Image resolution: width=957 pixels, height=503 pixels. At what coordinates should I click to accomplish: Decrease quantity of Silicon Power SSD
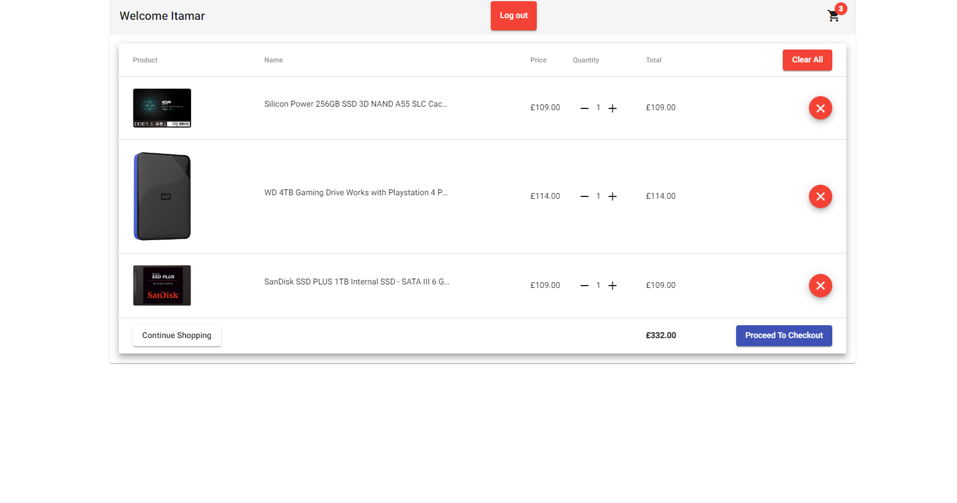585,108
